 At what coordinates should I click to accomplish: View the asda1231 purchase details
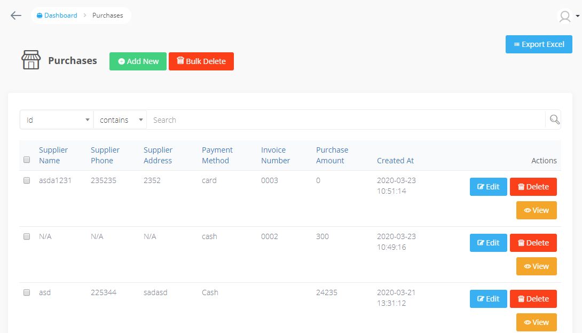tap(536, 210)
